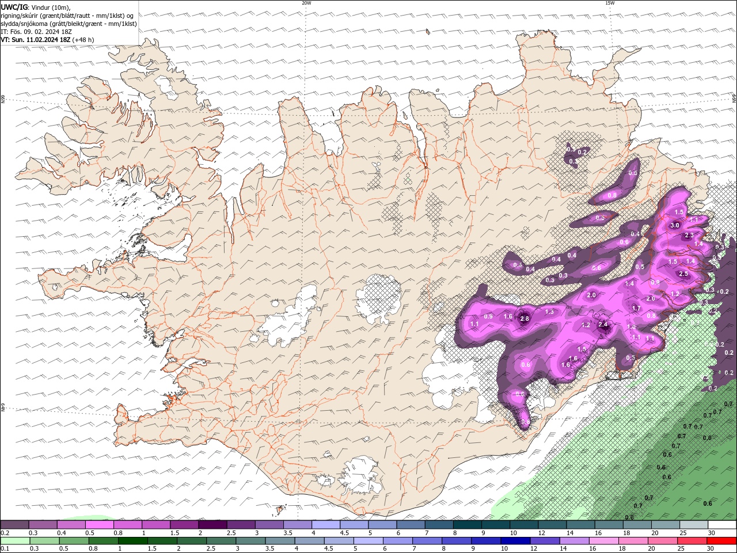Image resolution: width=737 pixels, height=553 pixels.
Task: Click the '4.5' label in the snow legend row
Action: click(344, 533)
